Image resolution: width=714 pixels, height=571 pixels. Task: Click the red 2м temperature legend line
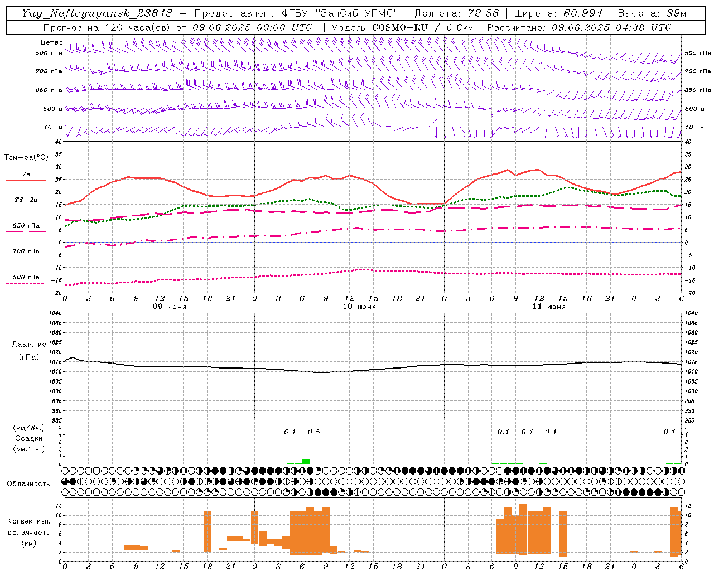pyautogui.click(x=26, y=180)
